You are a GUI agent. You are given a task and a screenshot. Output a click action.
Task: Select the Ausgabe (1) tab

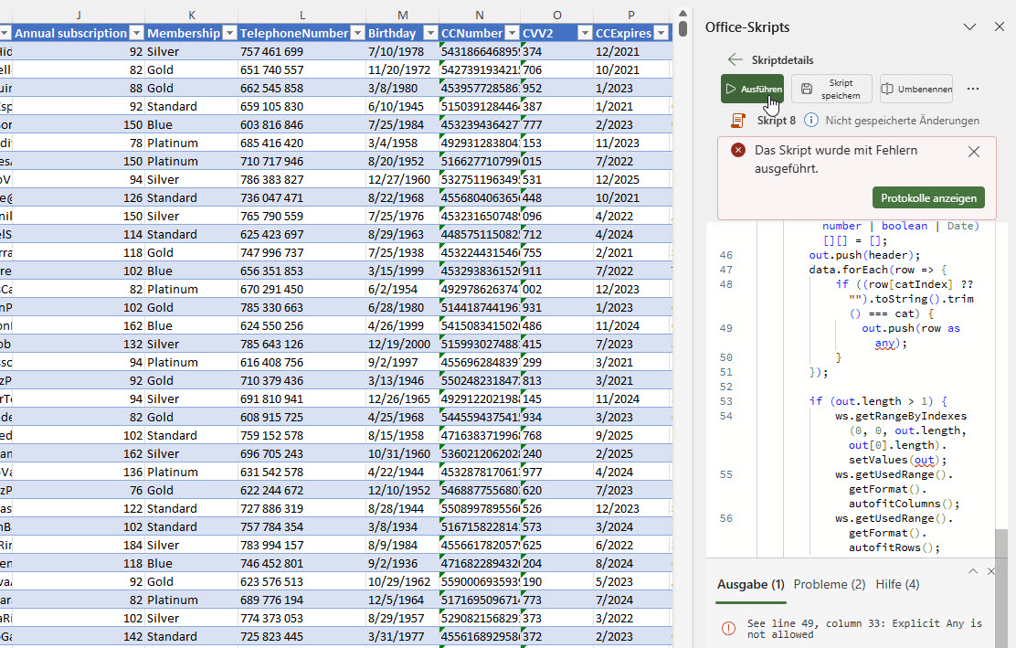pyautogui.click(x=750, y=584)
